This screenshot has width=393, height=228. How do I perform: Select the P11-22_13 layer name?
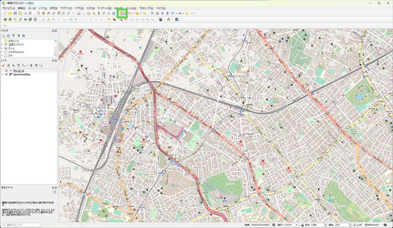[x=19, y=71]
